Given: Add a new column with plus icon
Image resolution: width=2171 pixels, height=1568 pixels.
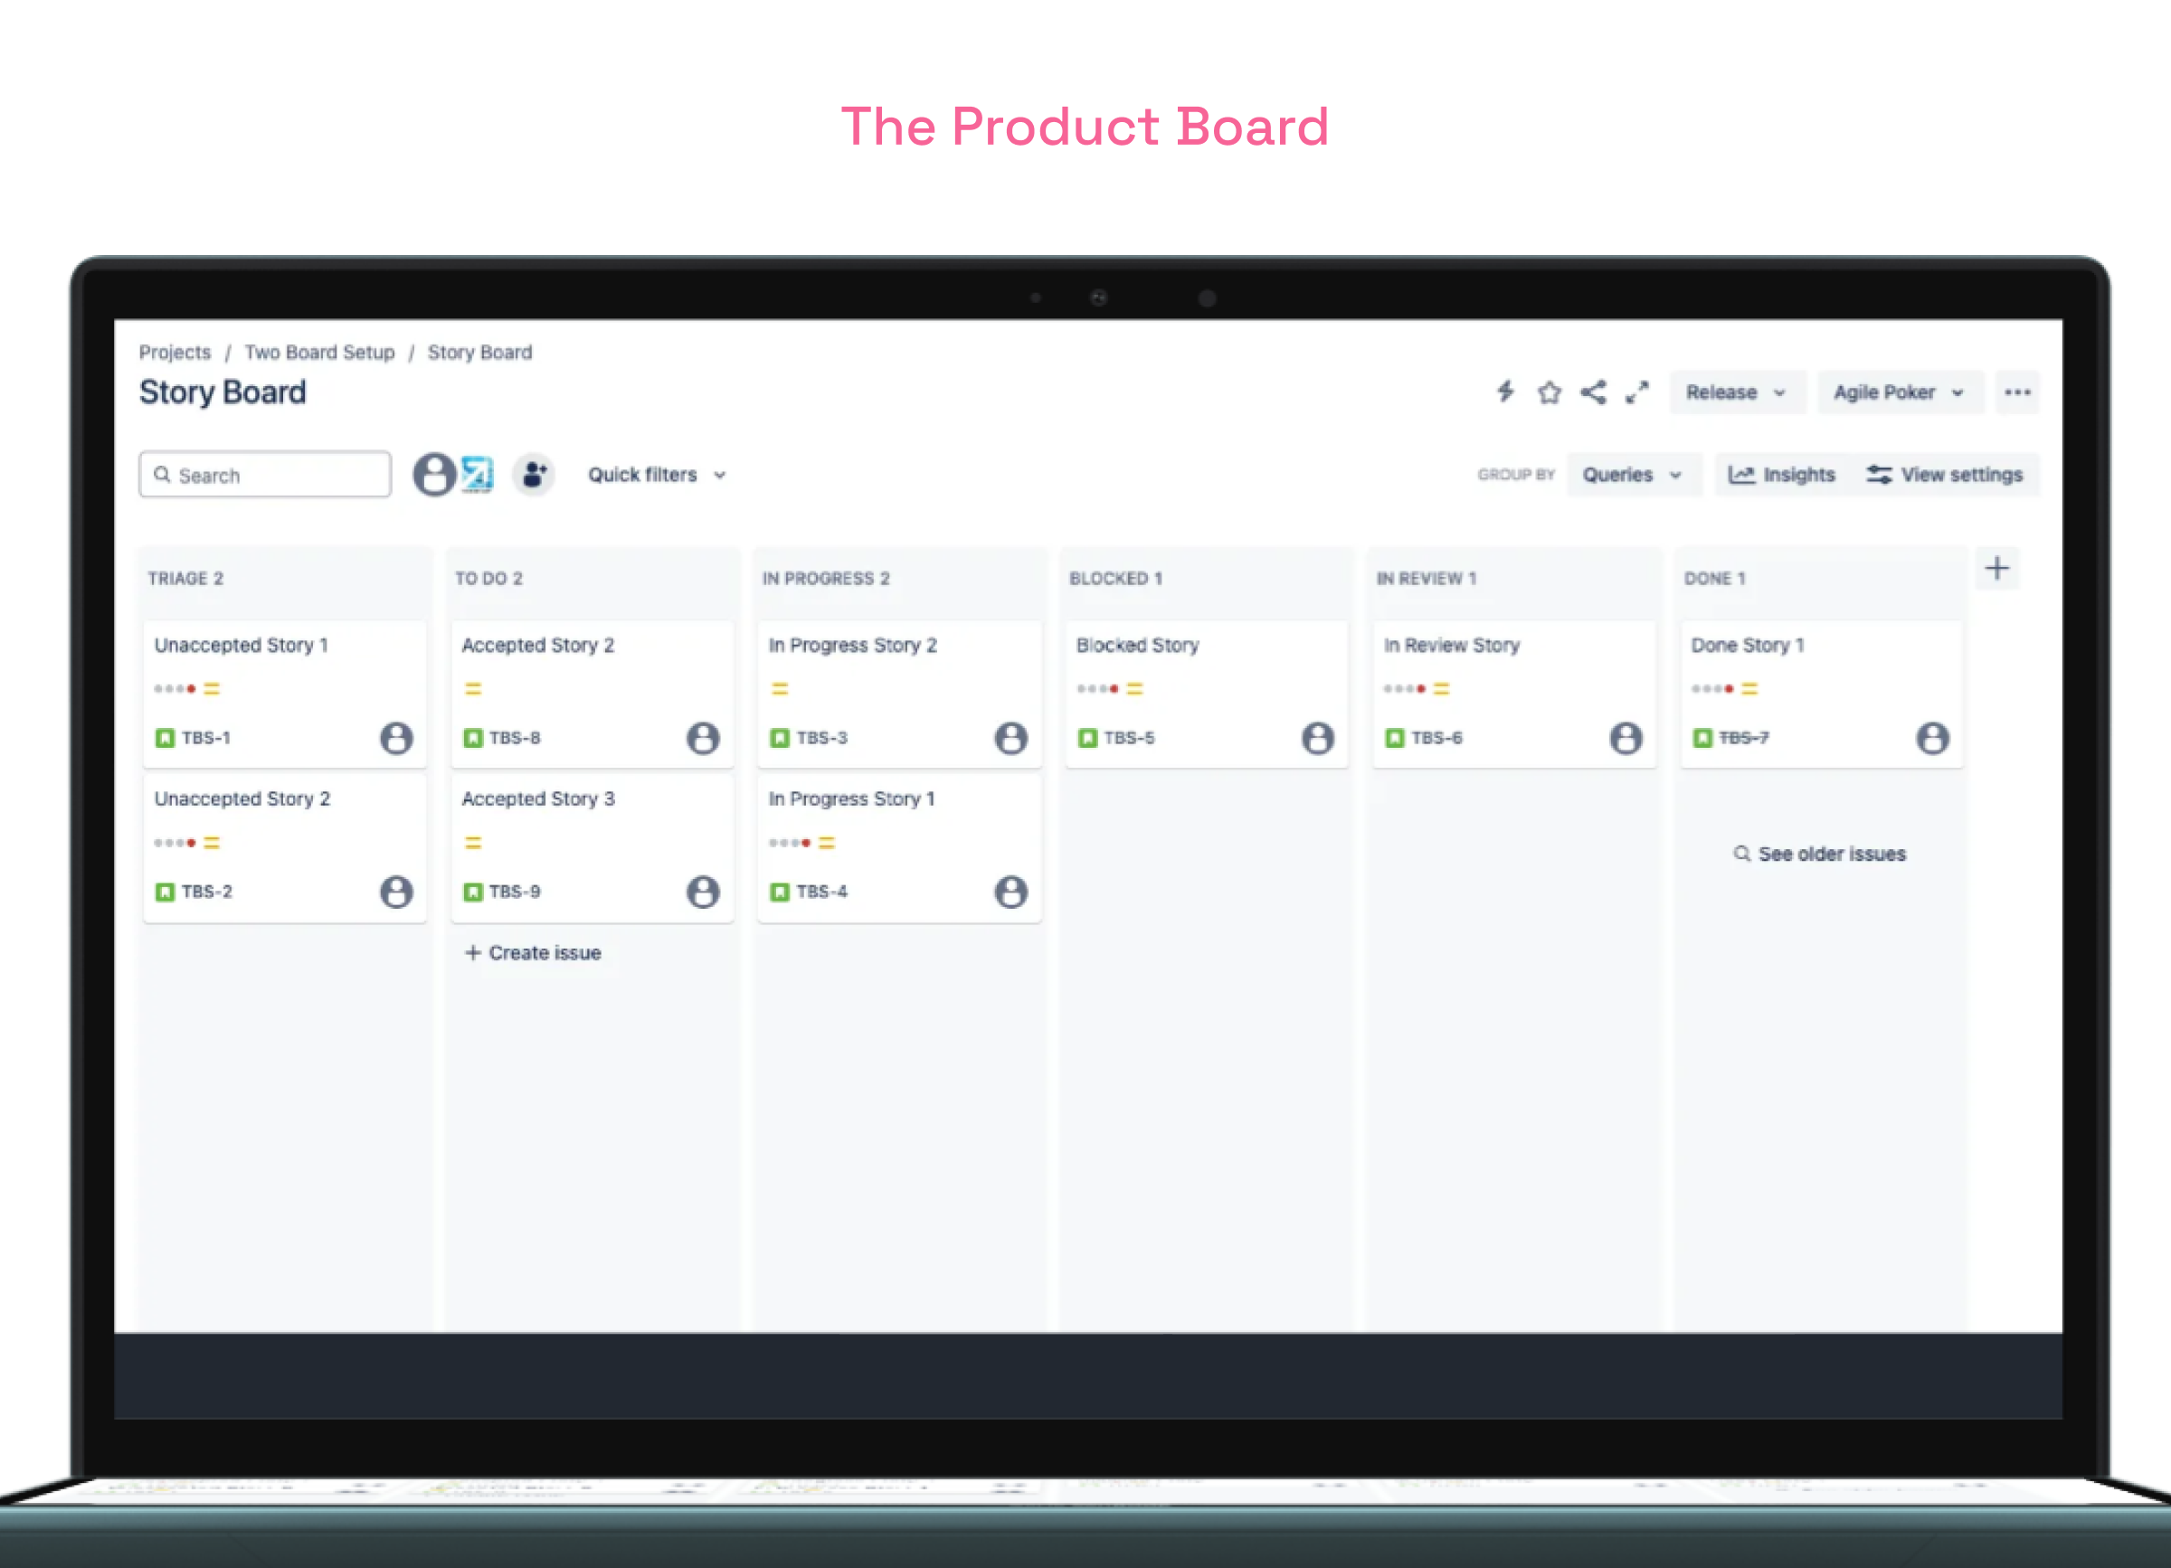Looking at the screenshot, I should pos(1996,569).
